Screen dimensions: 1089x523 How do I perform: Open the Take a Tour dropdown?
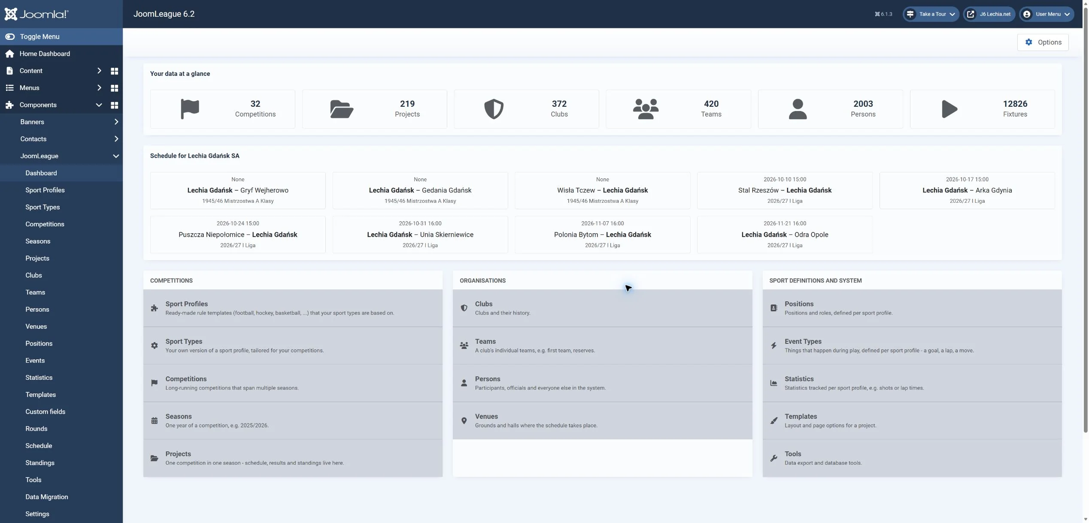931,14
